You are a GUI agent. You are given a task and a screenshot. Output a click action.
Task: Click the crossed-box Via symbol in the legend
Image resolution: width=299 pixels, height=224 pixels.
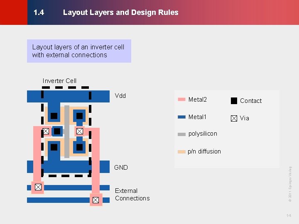pyautogui.click(x=234, y=118)
